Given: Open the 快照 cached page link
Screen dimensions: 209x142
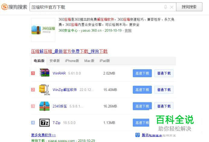Looking at the screenshot, I should (x=128, y=30).
